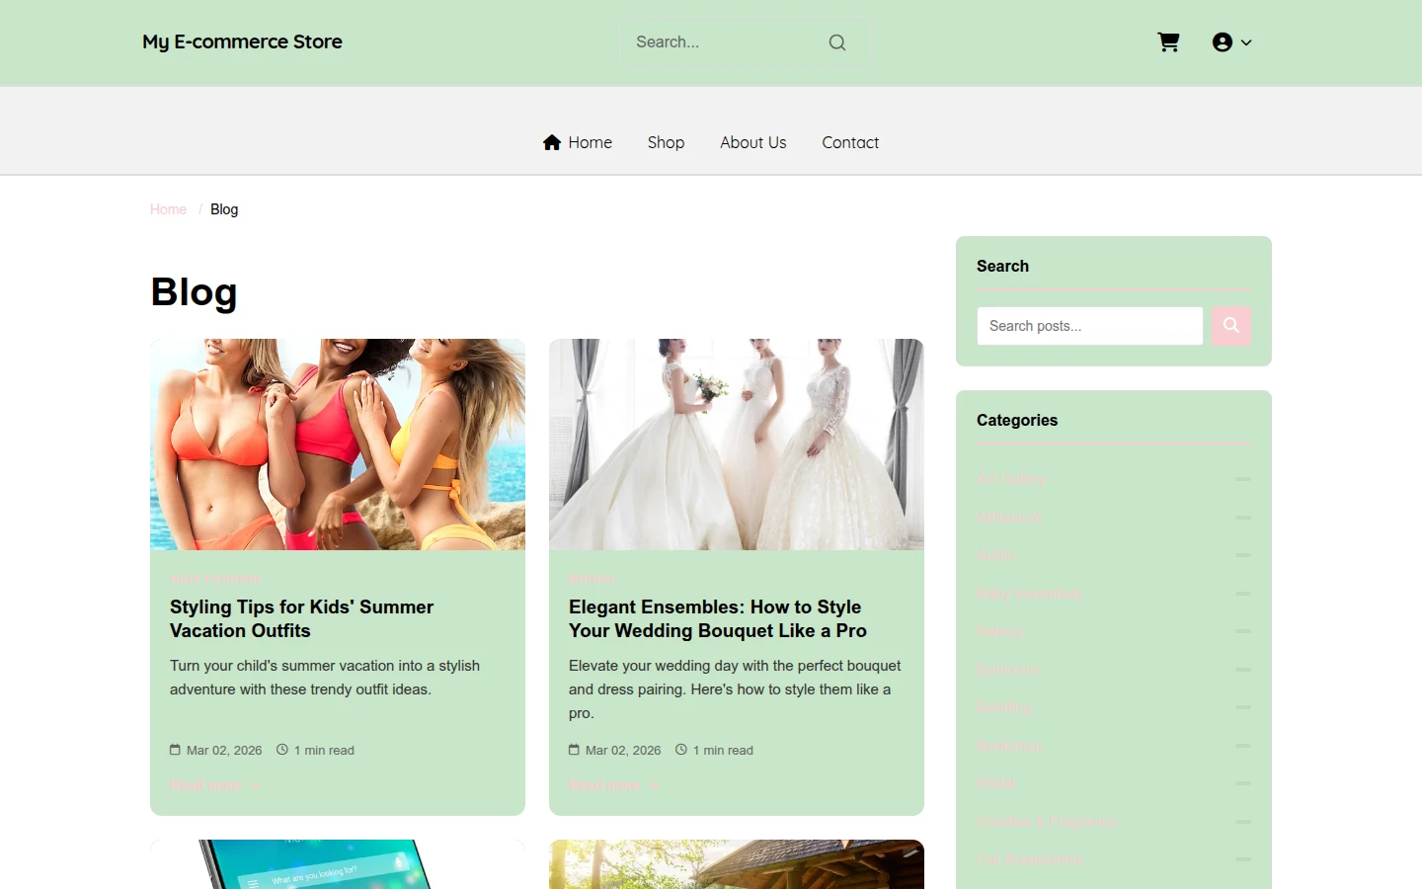The width and height of the screenshot is (1422, 889).
Task: Expand the user account dropdown
Action: [1231, 42]
